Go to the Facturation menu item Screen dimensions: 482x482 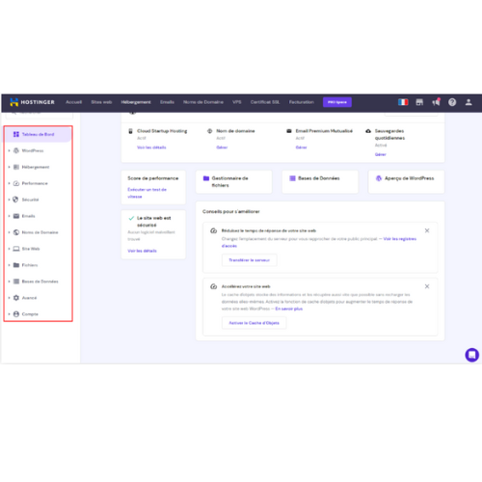[x=301, y=102]
